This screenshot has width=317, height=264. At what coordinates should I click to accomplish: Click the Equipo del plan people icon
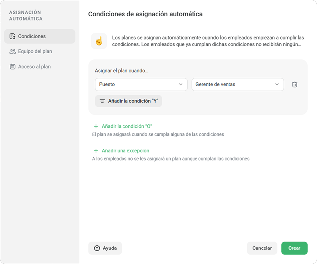[x=12, y=51]
